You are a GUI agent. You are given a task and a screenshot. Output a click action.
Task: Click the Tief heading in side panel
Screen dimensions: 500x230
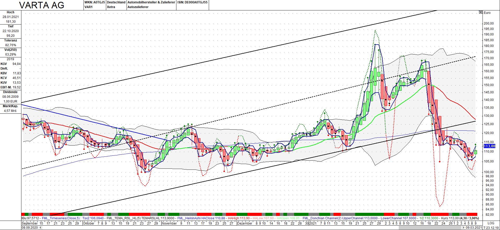[x=10, y=26]
